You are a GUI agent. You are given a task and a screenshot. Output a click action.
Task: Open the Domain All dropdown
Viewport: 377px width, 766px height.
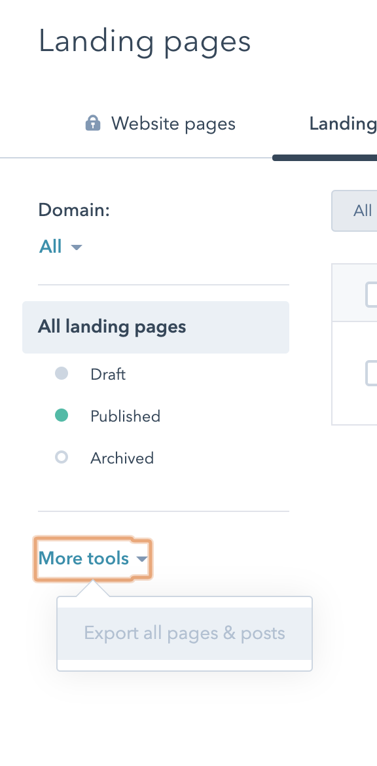61,247
